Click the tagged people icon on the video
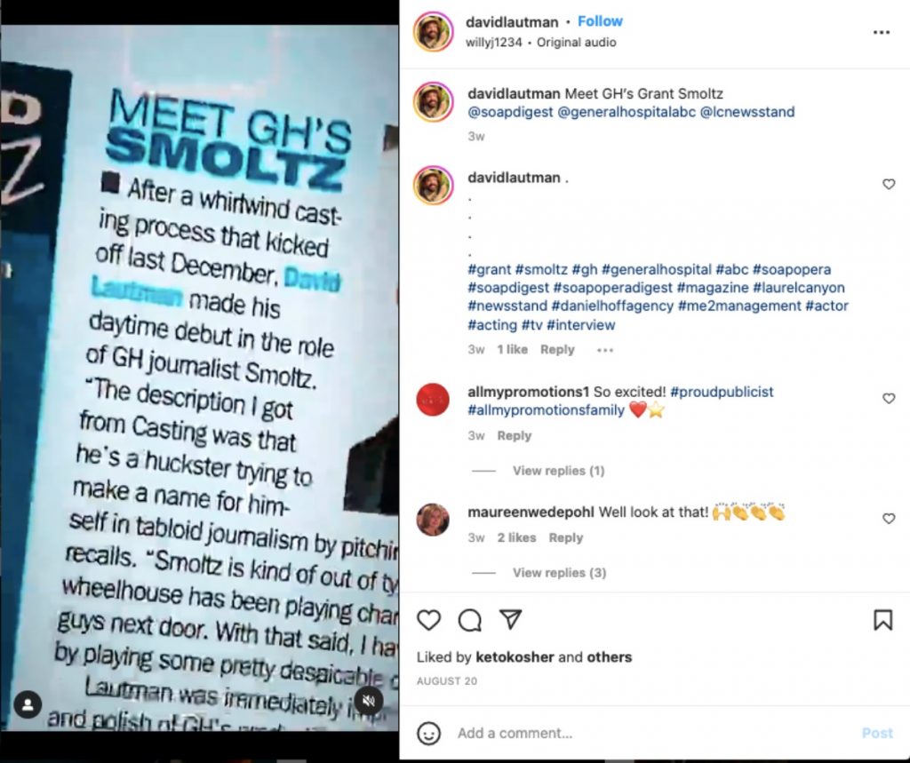Screen dimensions: 910x763 pos(28,706)
